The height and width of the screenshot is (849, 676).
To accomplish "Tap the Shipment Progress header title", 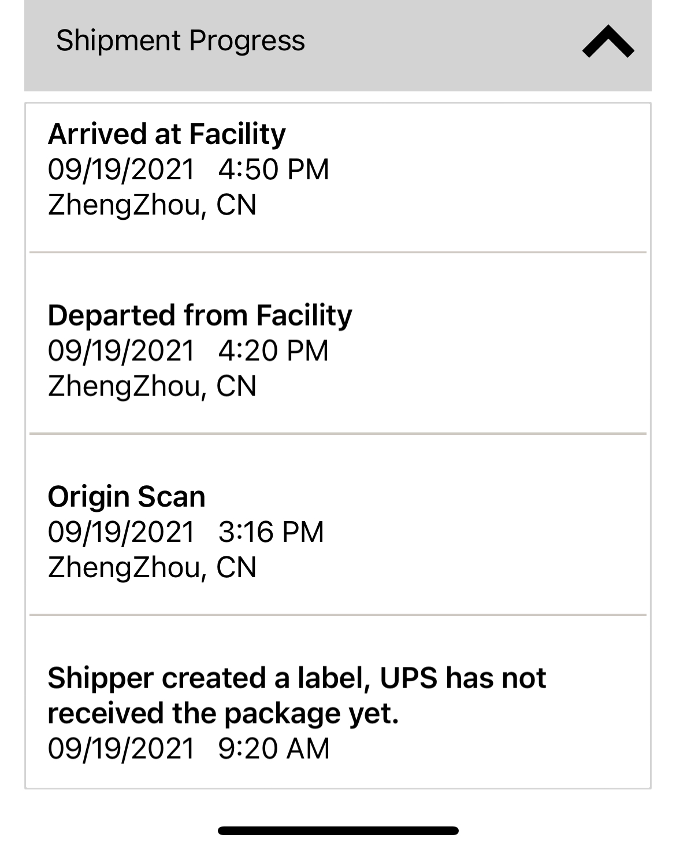I will pyautogui.click(x=180, y=40).
